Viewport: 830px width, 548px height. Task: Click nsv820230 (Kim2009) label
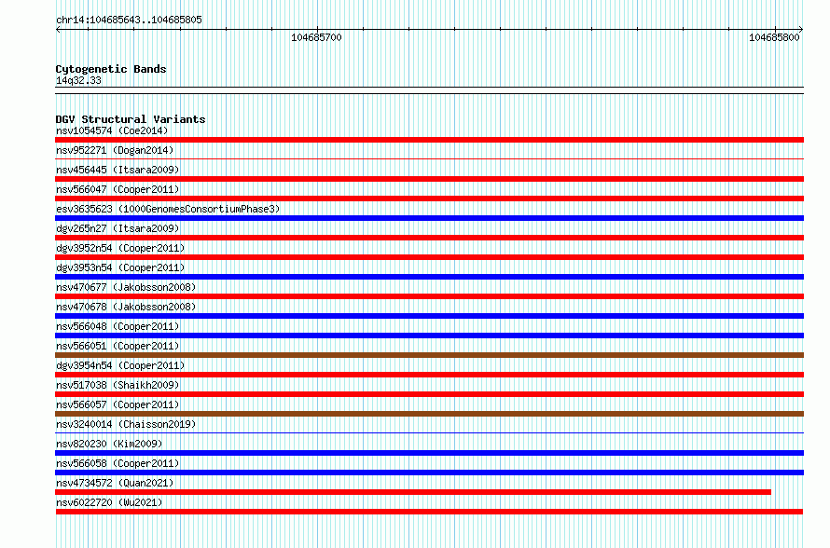point(109,444)
